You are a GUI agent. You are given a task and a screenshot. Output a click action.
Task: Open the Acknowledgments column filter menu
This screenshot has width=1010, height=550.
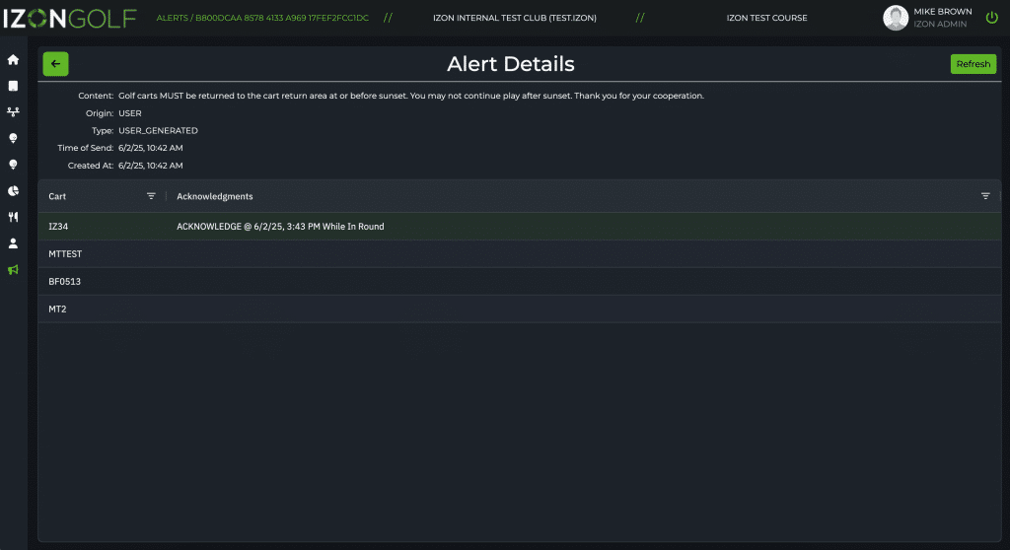(x=985, y=196)
